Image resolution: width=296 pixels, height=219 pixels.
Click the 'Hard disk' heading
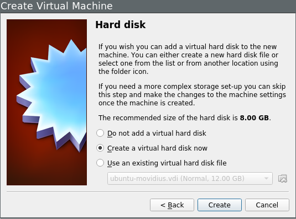[121, 25]
